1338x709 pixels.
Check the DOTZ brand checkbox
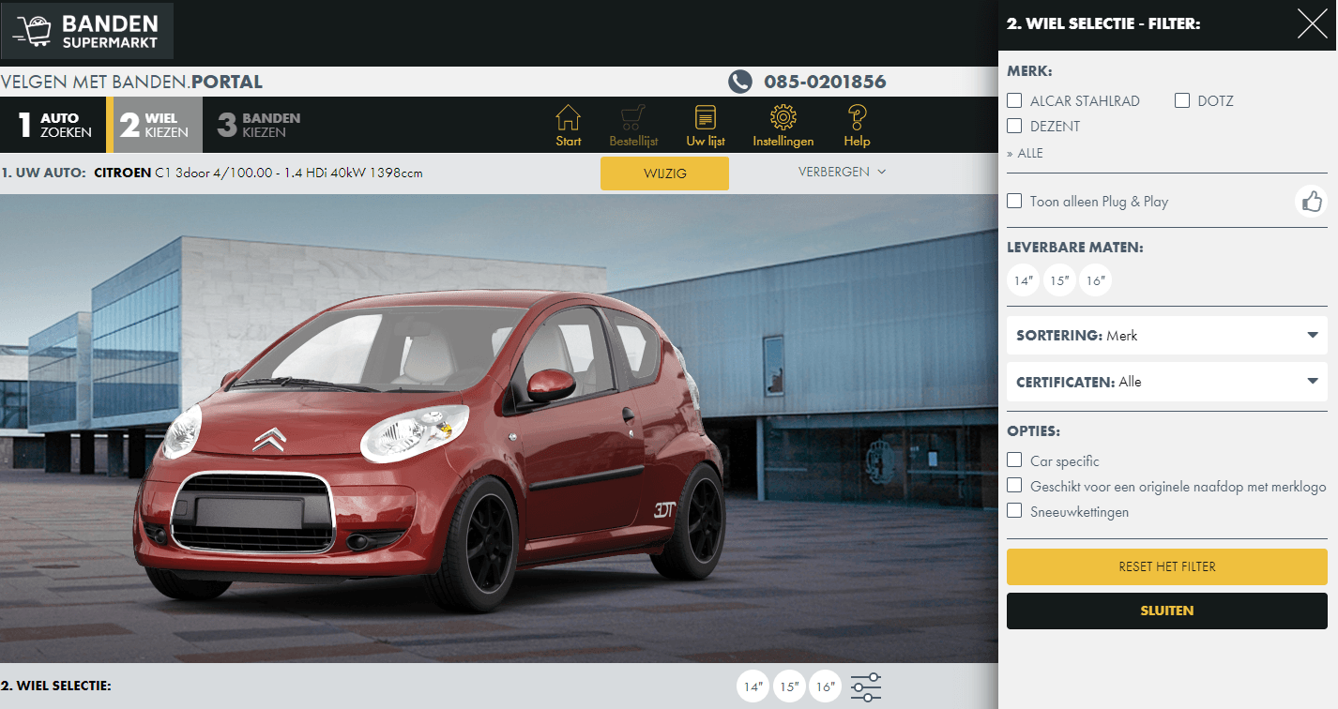[x=1182, y=100]
